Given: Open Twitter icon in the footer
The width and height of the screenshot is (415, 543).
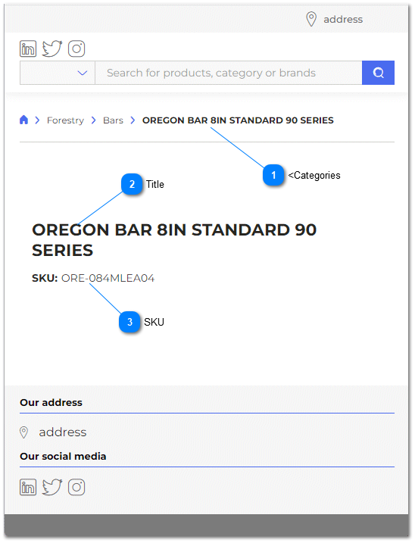Looking at the screenshot, I should (52, 487).
